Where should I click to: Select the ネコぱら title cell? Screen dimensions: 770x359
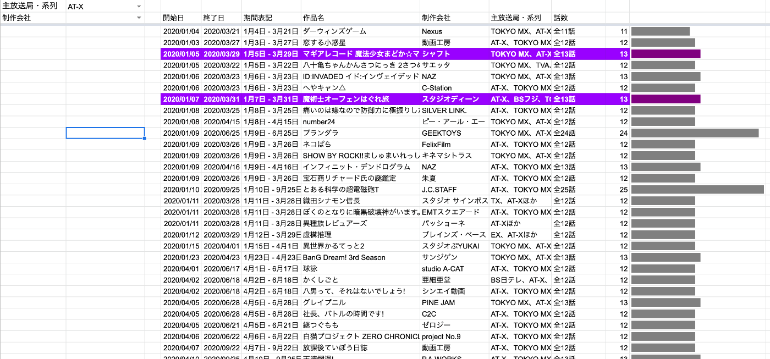point(360,144)
